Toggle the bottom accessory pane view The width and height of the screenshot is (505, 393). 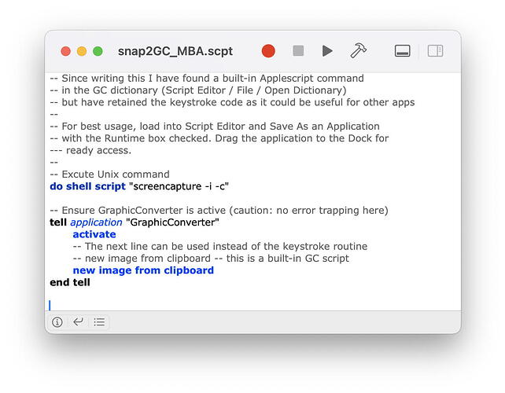(402, 51)
